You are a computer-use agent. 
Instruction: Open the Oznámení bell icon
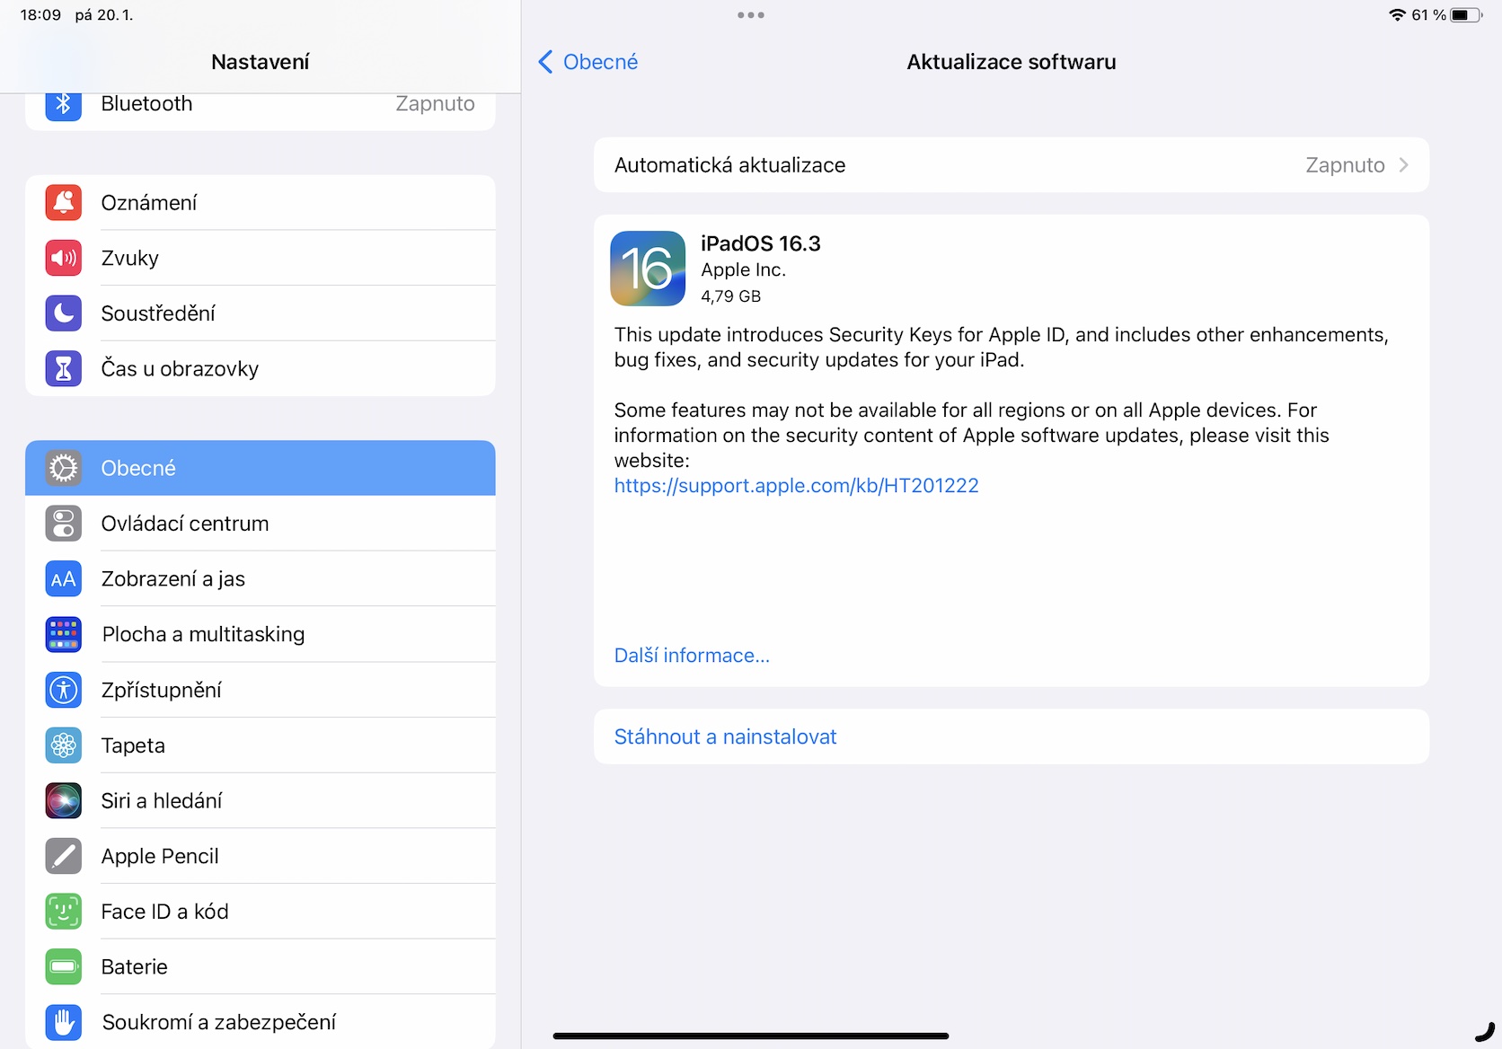(x=63, y=203)
